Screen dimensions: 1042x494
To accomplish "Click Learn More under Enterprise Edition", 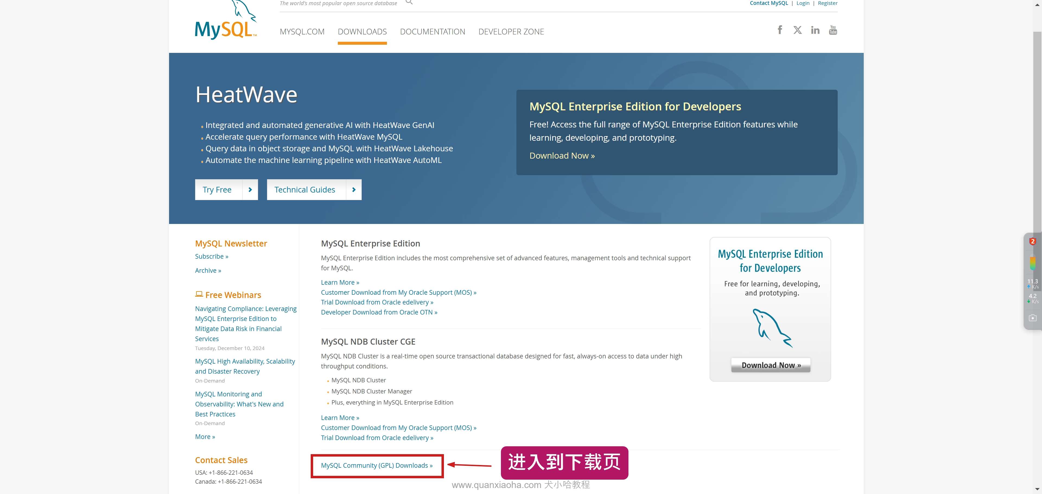I will [340, 282].
